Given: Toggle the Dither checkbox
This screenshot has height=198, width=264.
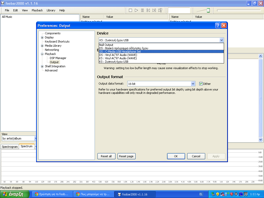Looking at the screenshot, I should (x=201, y=84).
